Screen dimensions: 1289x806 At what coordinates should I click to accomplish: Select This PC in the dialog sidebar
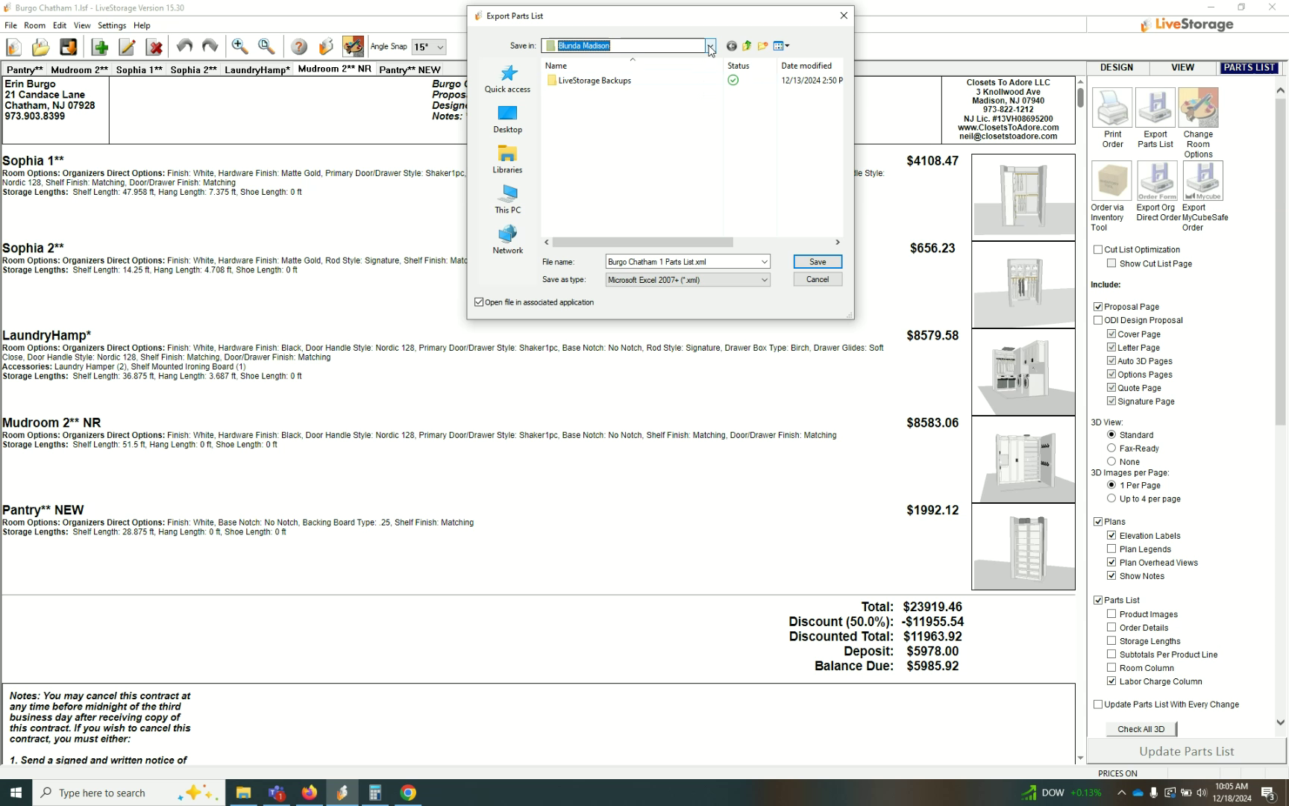(x=507, y=199)
